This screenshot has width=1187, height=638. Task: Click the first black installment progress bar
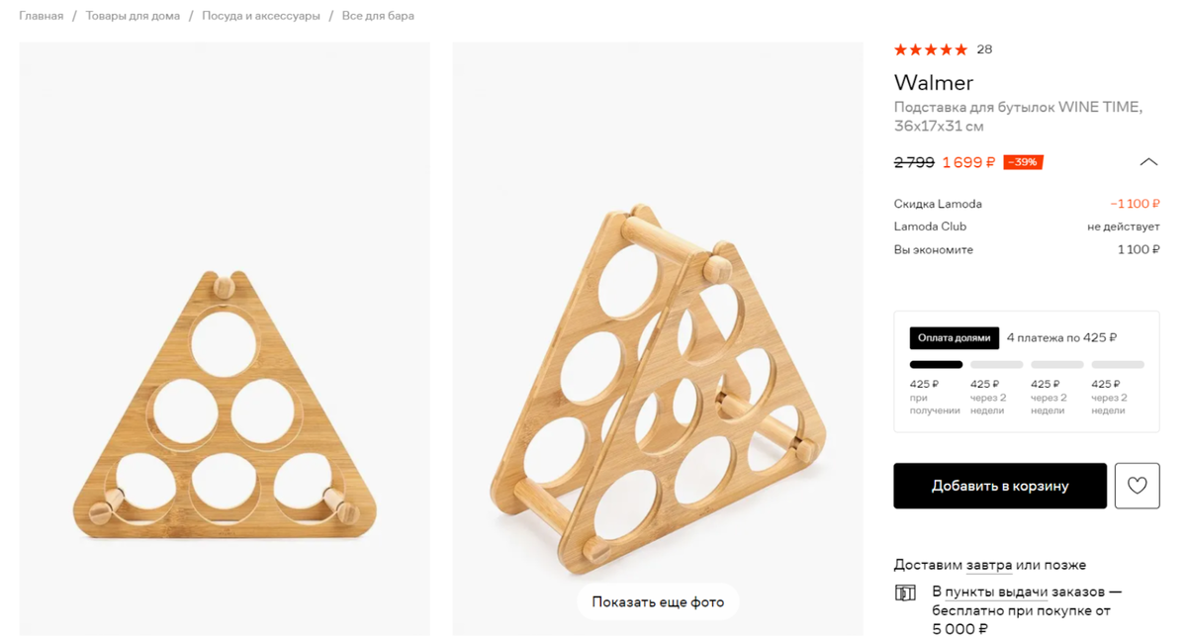tap(936, 365)
